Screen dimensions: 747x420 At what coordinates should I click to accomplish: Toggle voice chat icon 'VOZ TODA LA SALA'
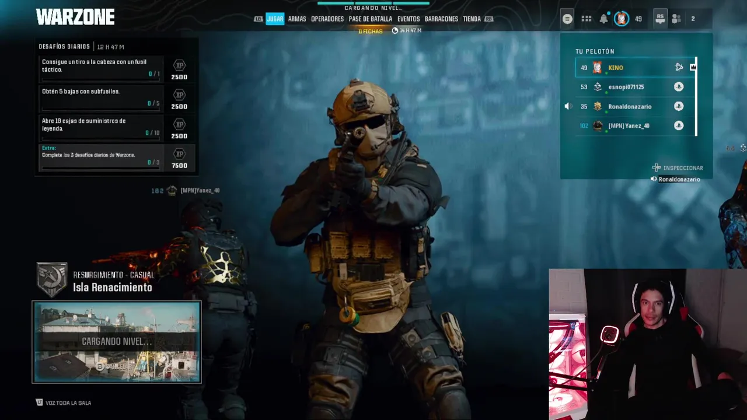tap(39, 402)
